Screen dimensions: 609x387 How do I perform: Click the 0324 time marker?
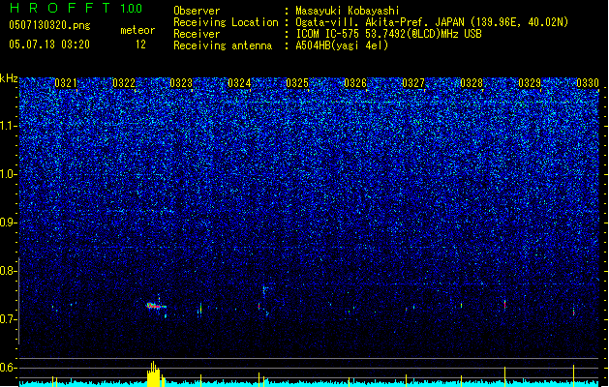tap(239, 83)
